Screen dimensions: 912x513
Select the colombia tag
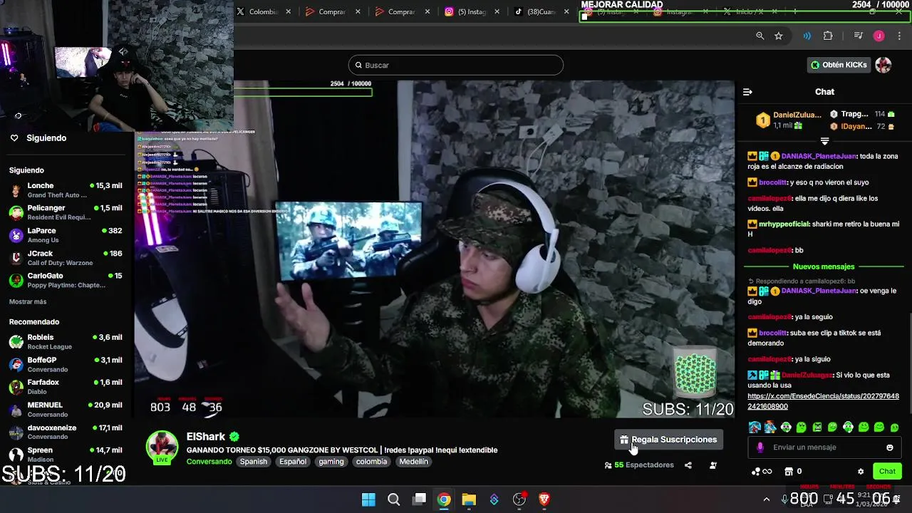[x=371, y=462]
